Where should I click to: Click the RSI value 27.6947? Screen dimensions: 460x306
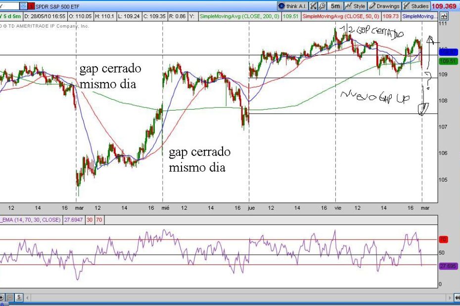(73, 220)
